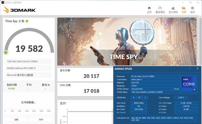Image resolution: width=202 pixels, height=124 pixels.
Task: Click the 加载 load button
Action: (x=16, y=119)
